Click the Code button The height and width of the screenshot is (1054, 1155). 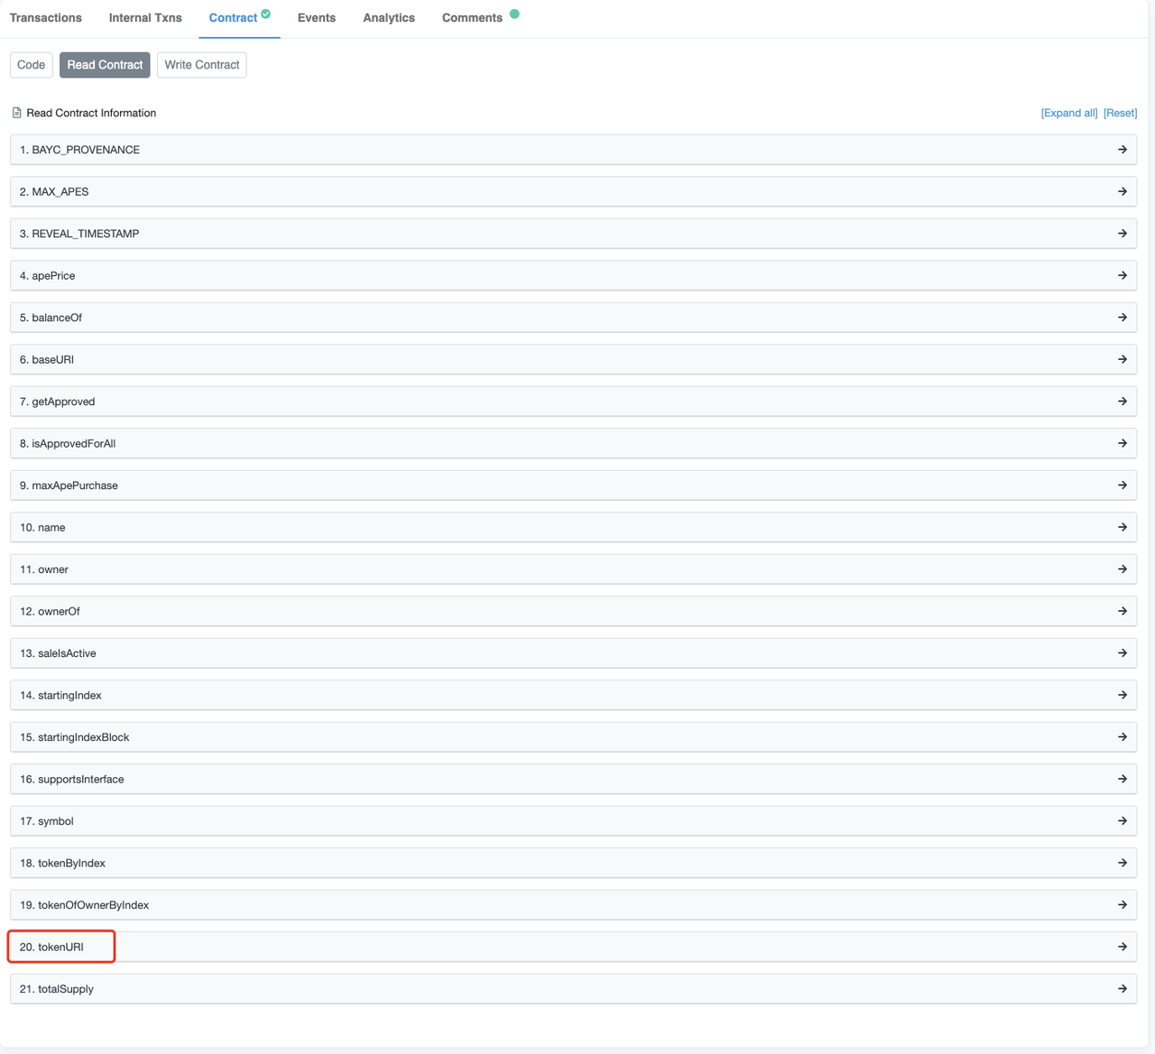click(x=31, y=65)
